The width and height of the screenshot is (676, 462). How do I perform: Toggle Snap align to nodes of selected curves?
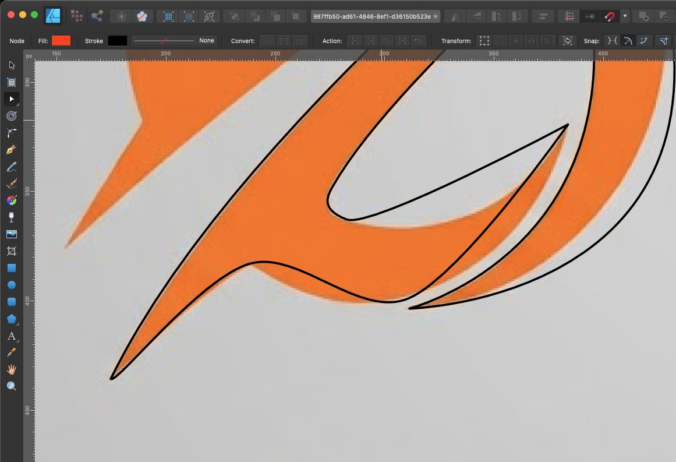[612, 41]
